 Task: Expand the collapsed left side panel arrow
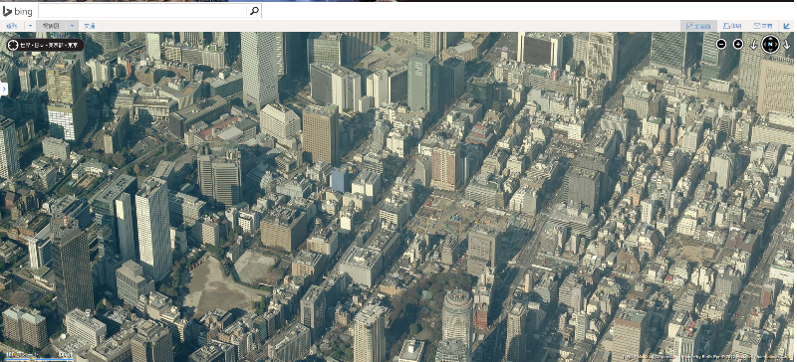click(4, 89)
